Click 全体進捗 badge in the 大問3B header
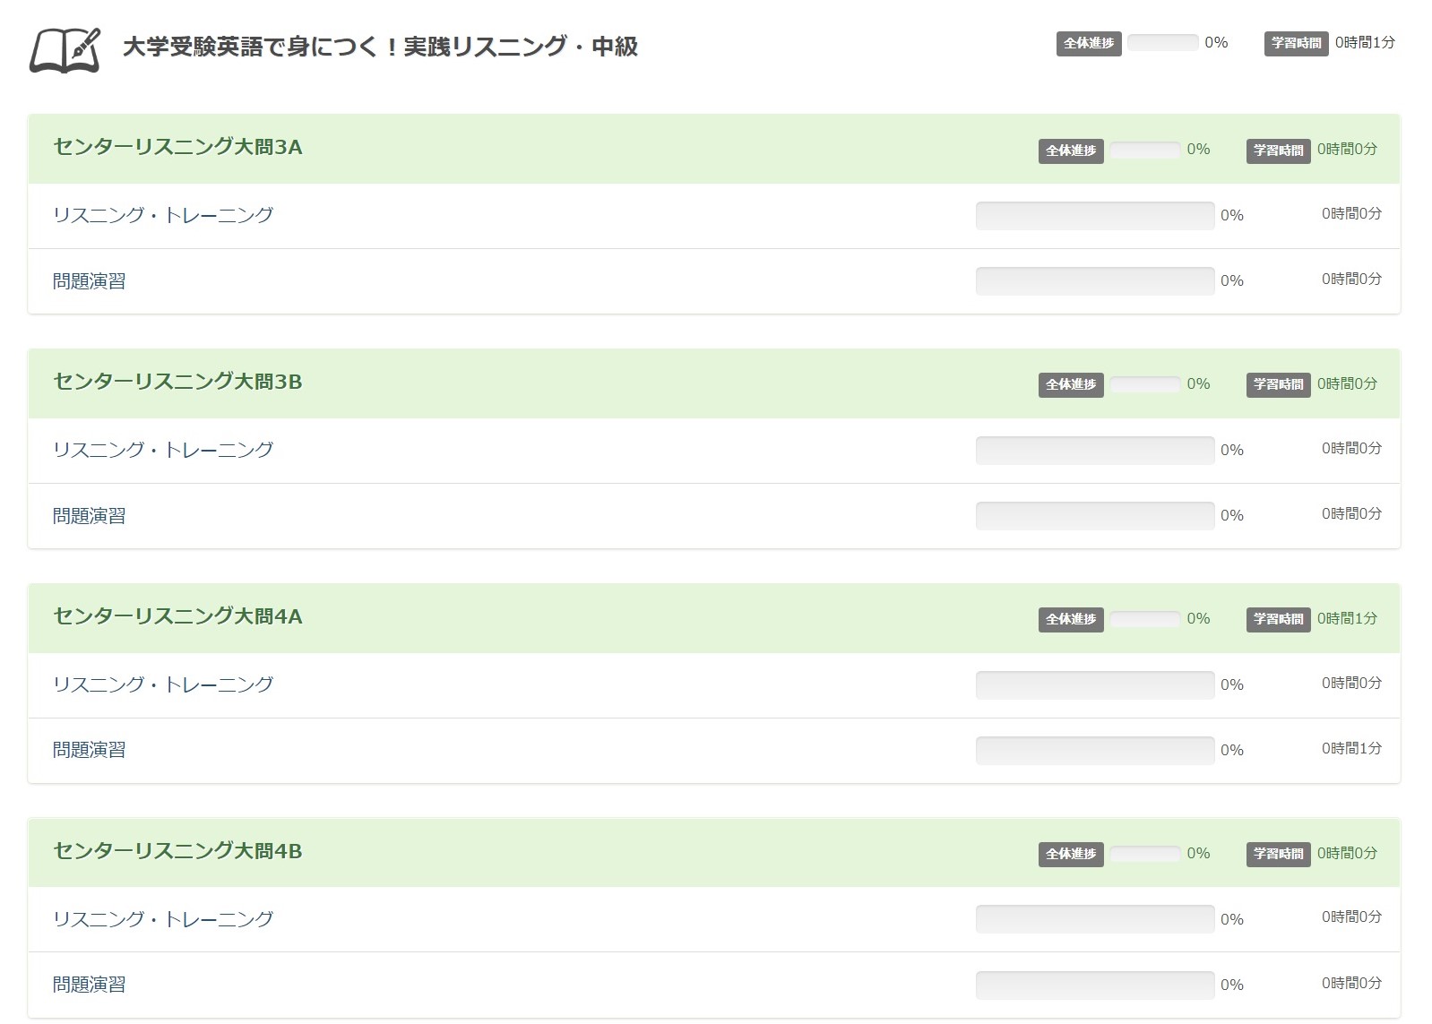 point(1071,384)
